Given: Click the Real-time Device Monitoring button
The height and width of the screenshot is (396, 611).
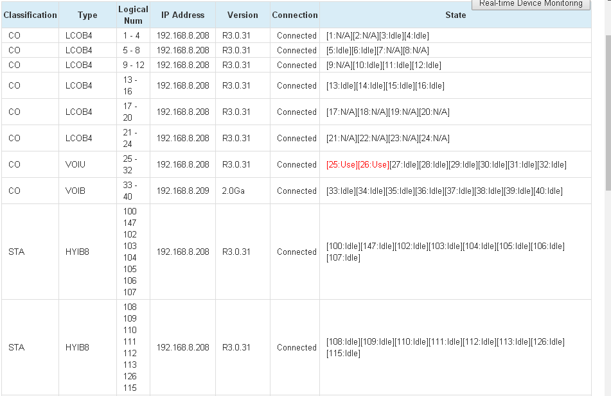Looking at the screenshot, I should [x=531, y=4].
